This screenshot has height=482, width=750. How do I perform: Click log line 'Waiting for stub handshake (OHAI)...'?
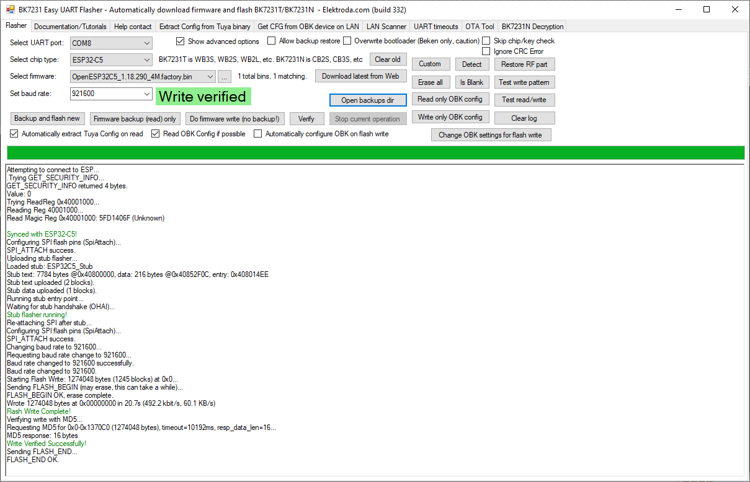[x=61, y=307]
